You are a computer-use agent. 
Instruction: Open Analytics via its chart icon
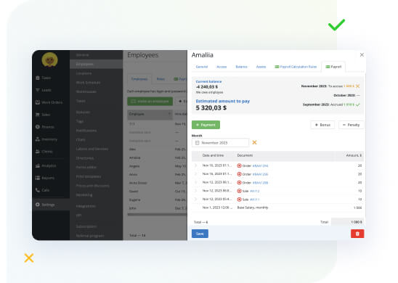coord(38,165)
